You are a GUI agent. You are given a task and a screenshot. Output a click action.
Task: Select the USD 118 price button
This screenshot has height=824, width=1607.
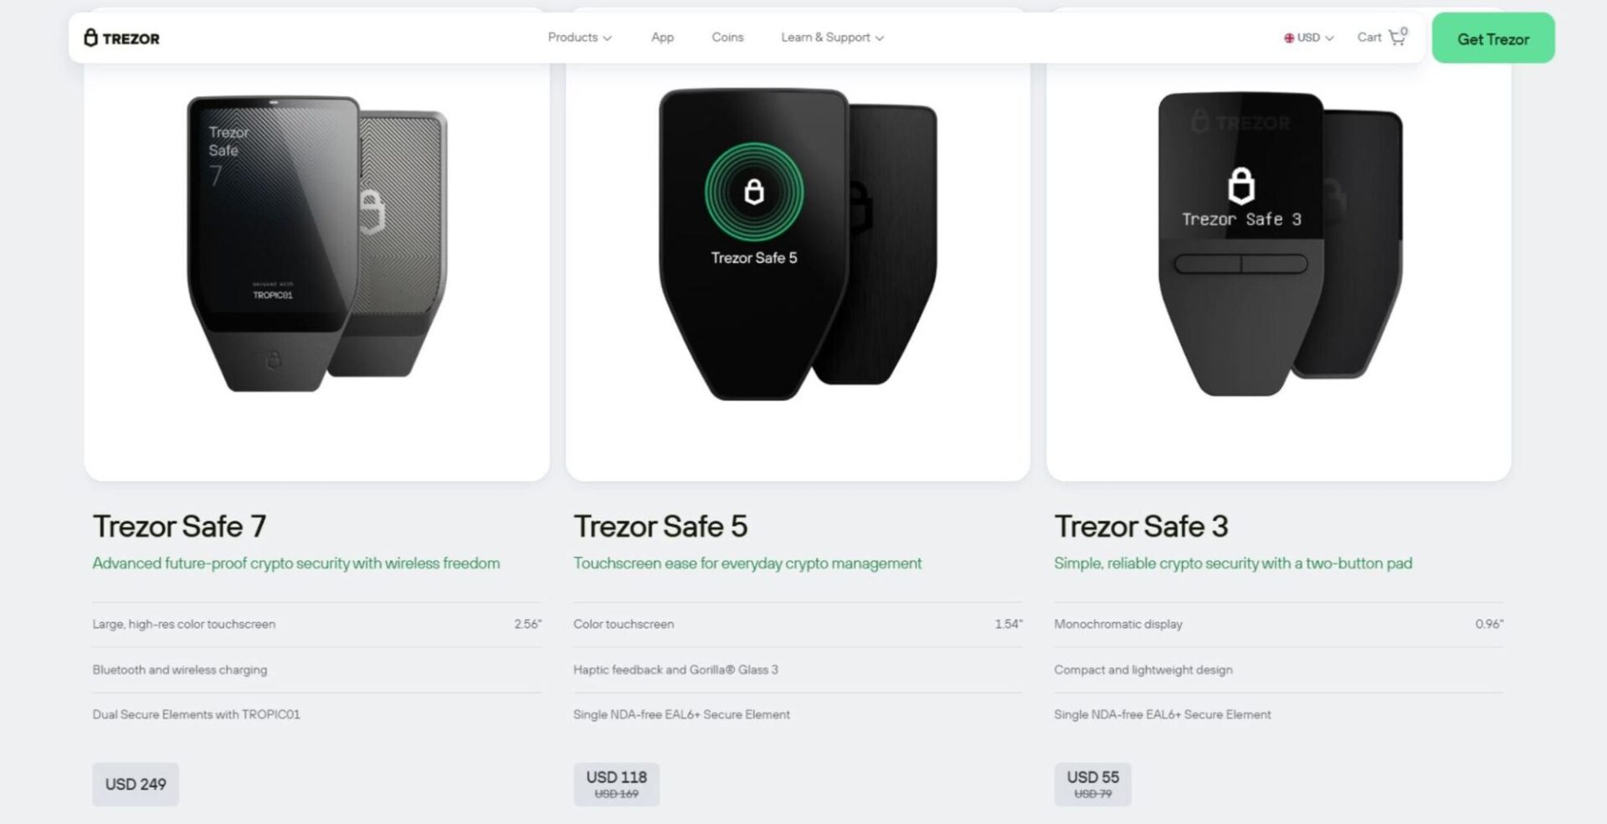pyautogui.click(x=616, y=785)
